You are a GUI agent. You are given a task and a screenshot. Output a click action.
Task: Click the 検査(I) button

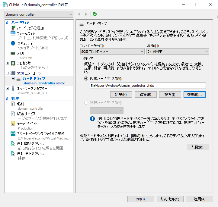tap(170, 95)
